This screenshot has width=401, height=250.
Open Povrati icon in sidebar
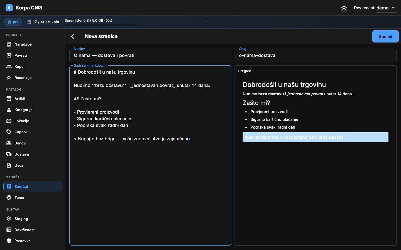point(9,55)
